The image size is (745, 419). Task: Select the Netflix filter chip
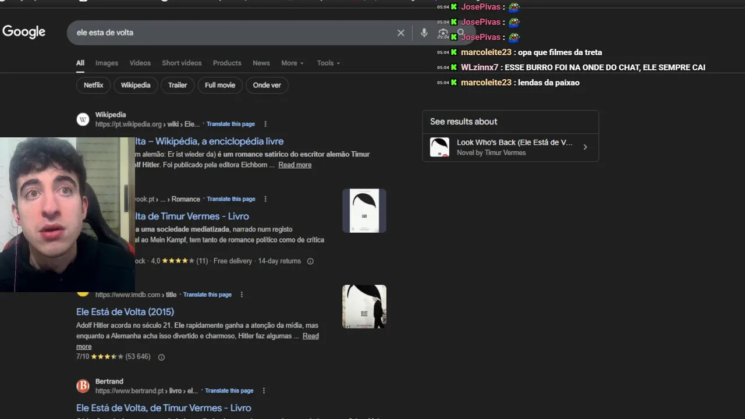click(x=93, y=85)
